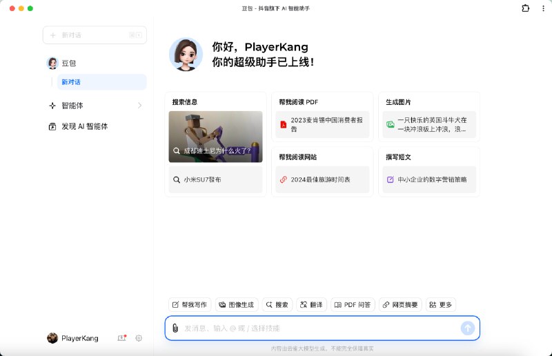
Task: Choose the 中小企业的数字营销策略 suggestion
Action: (x=429, y=179)
